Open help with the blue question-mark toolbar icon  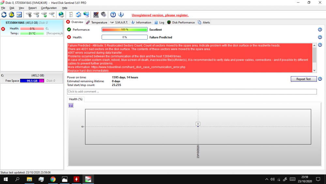click(x=113, y=15)
